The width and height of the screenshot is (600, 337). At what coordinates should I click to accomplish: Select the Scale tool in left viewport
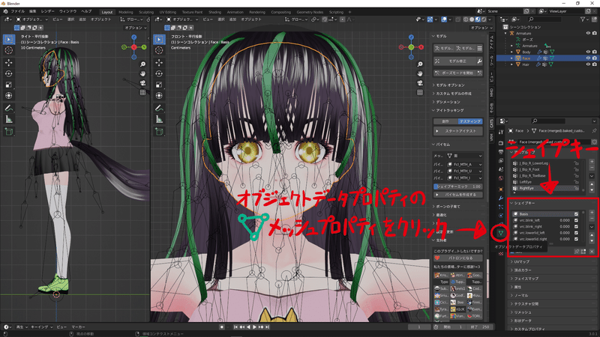click(9, 85)
